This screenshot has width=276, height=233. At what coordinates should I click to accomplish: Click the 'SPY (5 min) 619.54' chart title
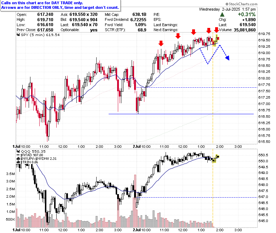click(40, 35)
